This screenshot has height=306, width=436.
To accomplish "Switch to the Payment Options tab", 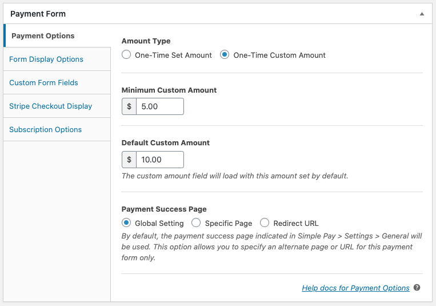I will 43,35.
